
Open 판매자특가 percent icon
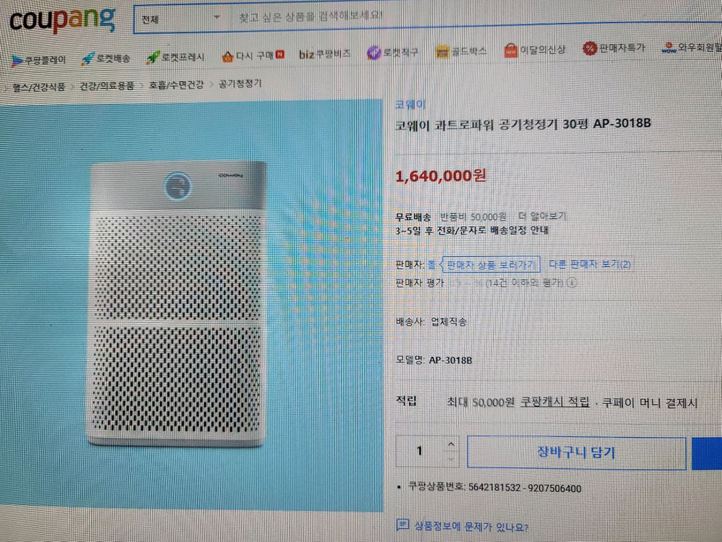pyautogui.click(x=589, y=48)
